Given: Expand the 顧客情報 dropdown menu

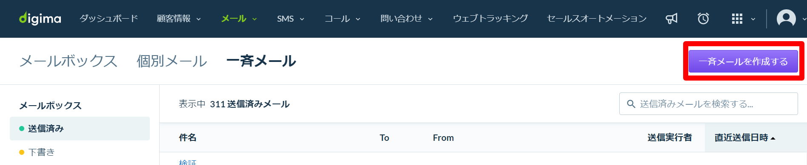Looking at the screenshot, I should [x=179, y=19].
